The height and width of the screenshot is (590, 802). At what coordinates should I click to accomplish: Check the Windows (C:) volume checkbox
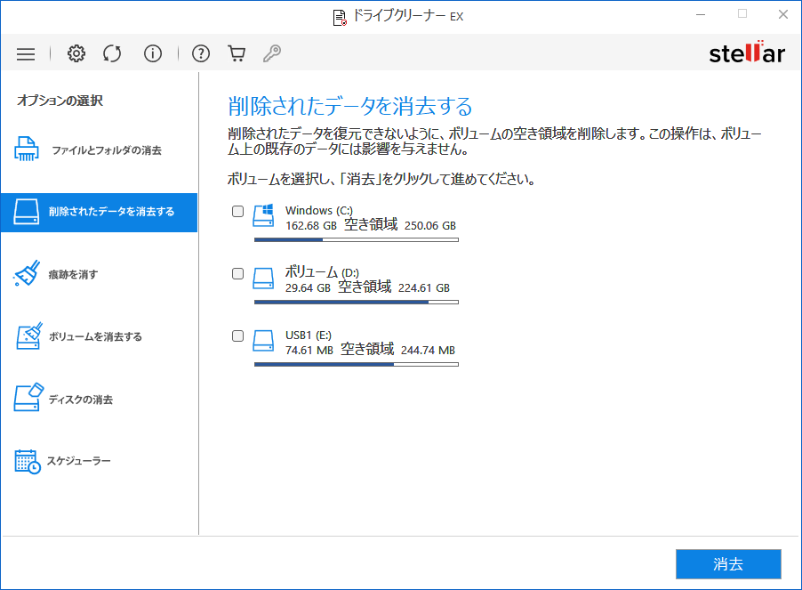point(237,211)
